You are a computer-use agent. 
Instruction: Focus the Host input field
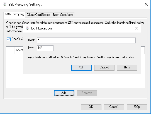click(86, 40)
